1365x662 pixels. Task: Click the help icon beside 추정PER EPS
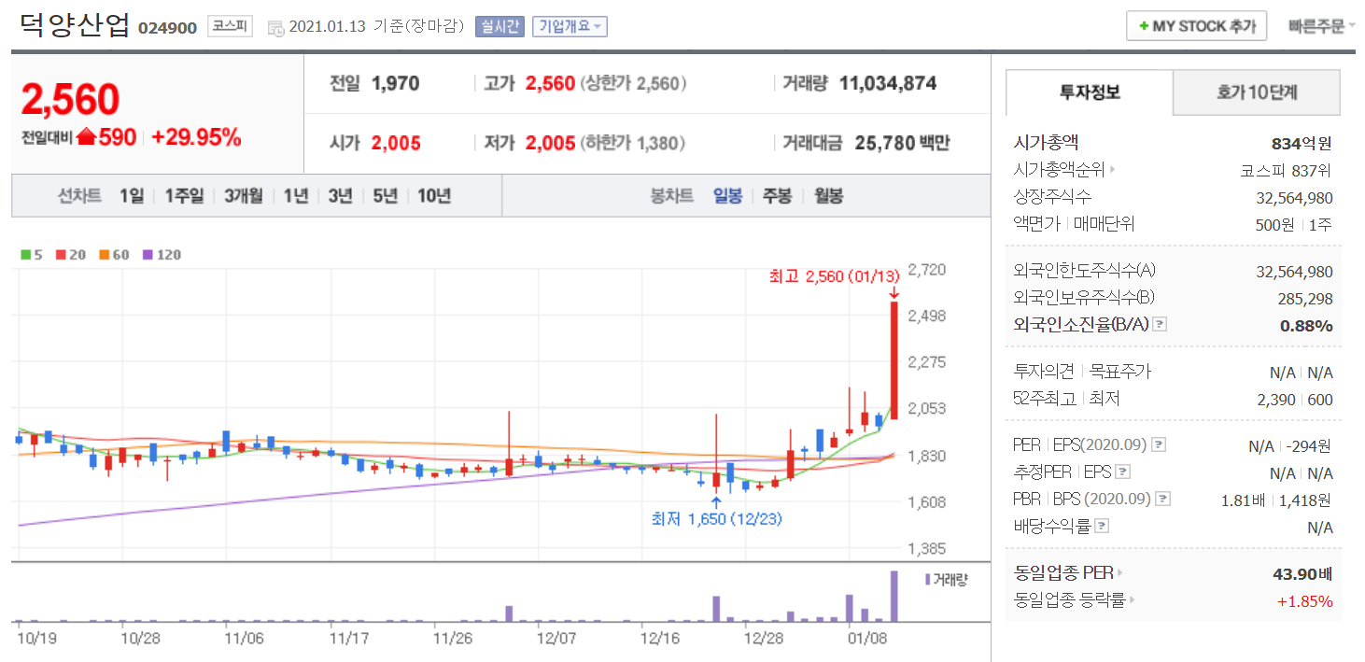pos(1123,472)
